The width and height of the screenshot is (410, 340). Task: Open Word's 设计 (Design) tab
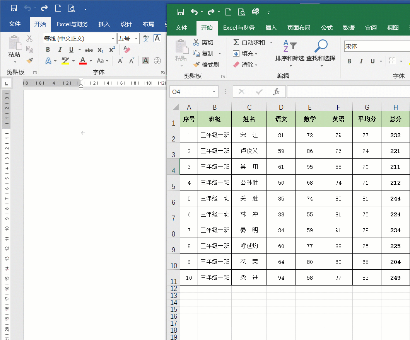click(126, 24)
